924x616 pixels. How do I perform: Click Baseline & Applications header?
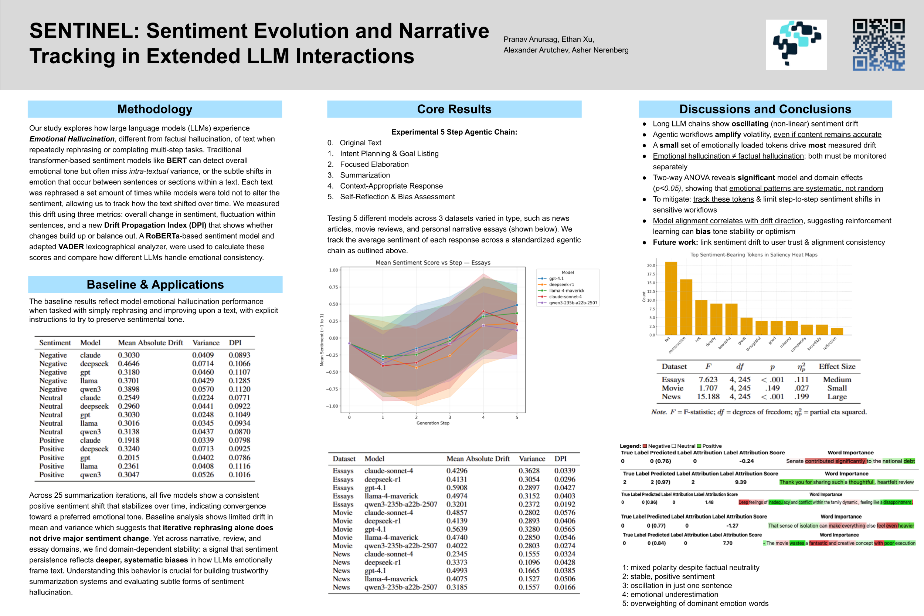click(155, 284)
